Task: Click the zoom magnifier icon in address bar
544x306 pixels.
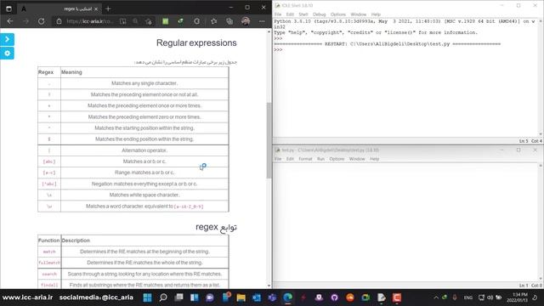Action: coord(135,21)
